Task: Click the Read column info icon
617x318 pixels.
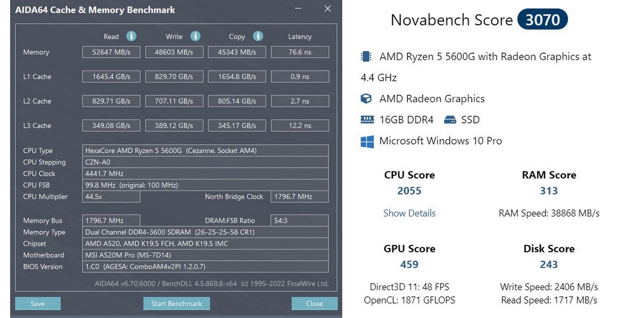Action: pos(131,36)
